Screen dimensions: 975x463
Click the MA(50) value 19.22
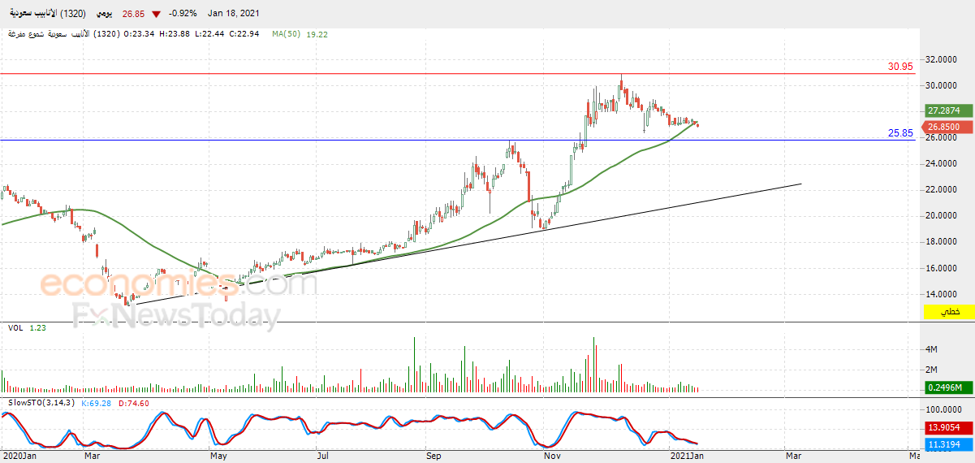pyautogui.click(x=318, y=34)
